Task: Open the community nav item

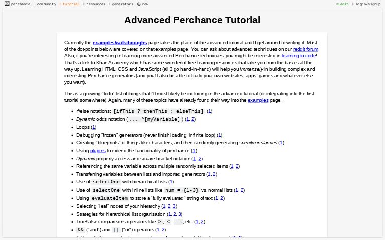Action: click(45, 4)
